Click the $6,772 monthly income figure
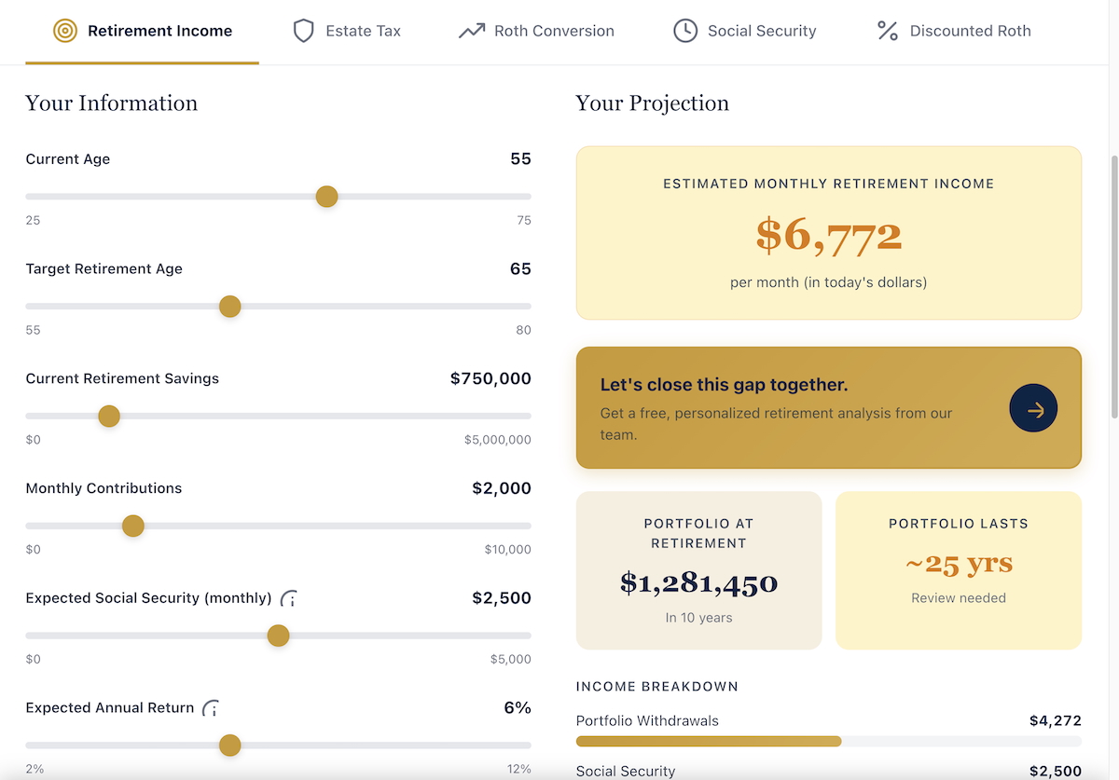Image resolution: width=1119 pixels, height=780 pixels. pos(829,236)
